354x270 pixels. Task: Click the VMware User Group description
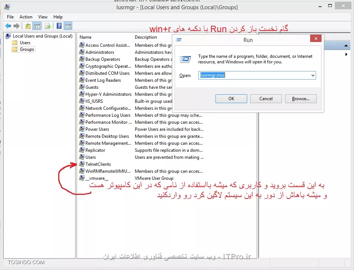tap(154, 178)
